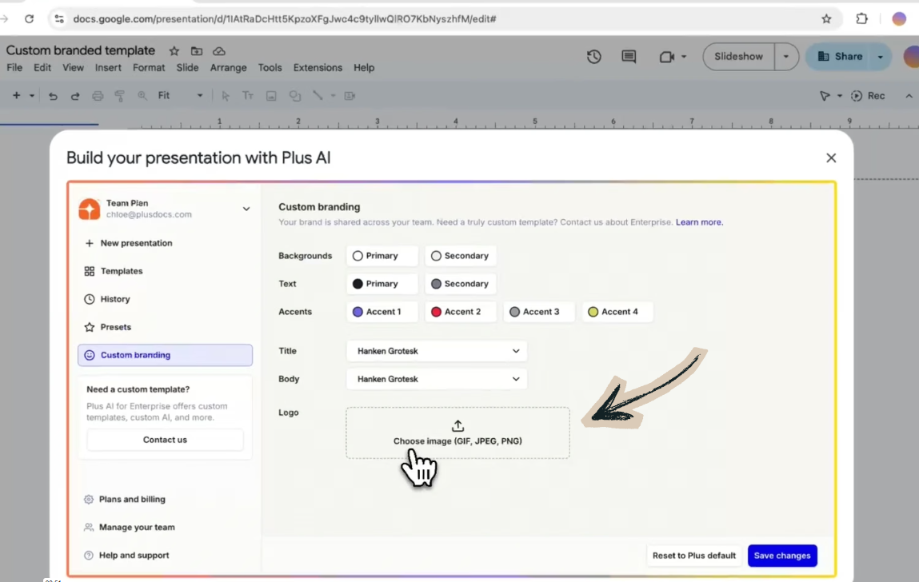The image size is (919, 582).
Task: Choose the select cursor tool
Action: point(226,96)
